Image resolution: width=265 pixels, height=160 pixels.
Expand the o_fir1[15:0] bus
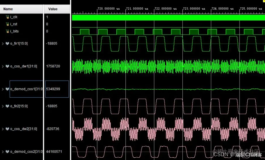[3, 43]
